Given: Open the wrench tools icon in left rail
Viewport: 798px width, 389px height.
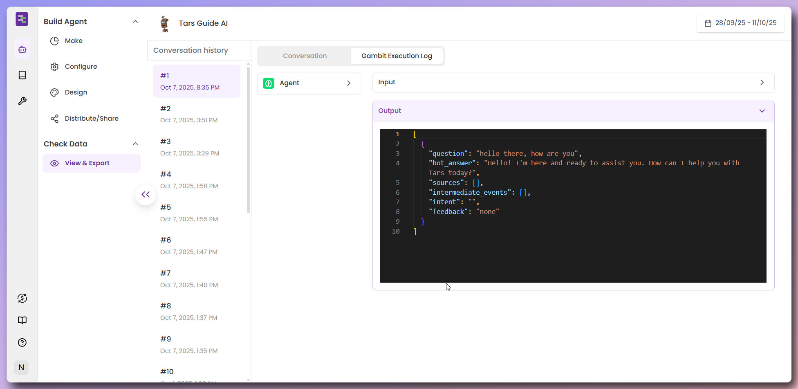Looking at the screenshot, I should click(x=22, y=101).
